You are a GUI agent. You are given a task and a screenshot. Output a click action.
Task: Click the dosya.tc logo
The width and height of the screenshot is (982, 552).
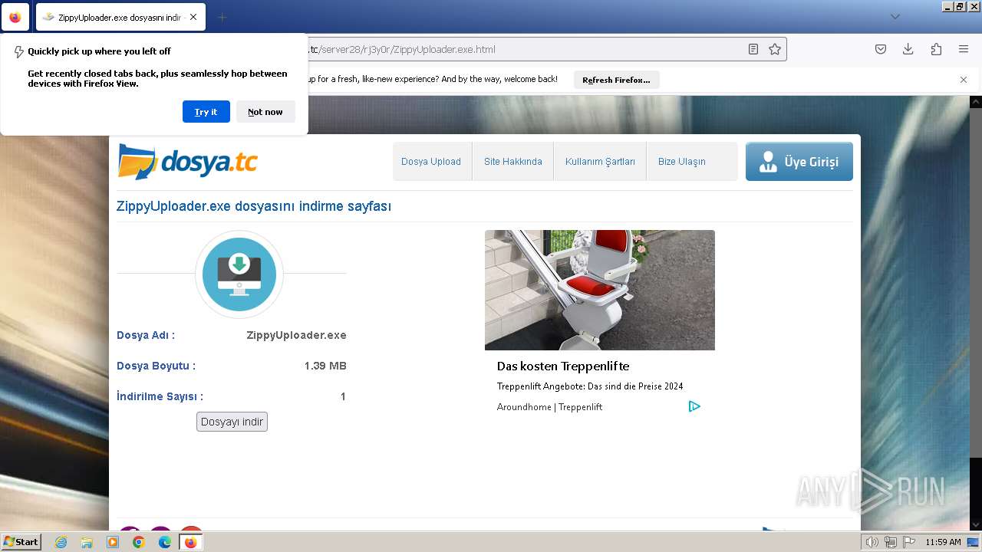click(187, 161)
